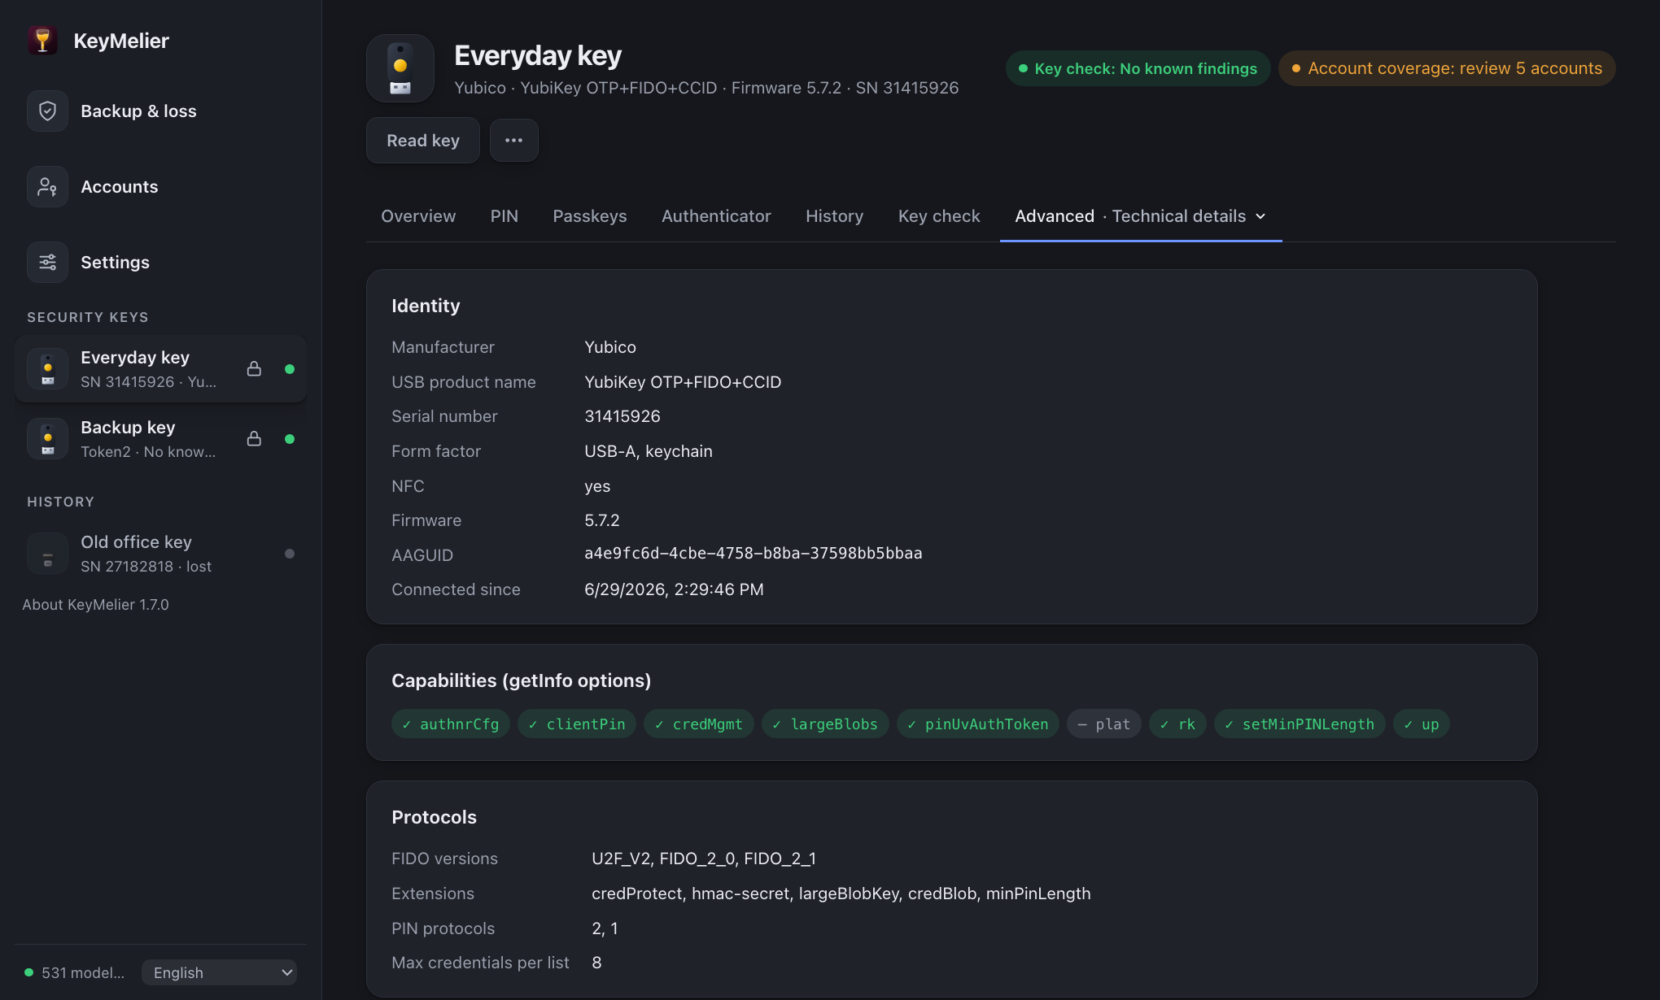
Task: Click serial number value 31415926 in Identity
Action: (622, 416)
